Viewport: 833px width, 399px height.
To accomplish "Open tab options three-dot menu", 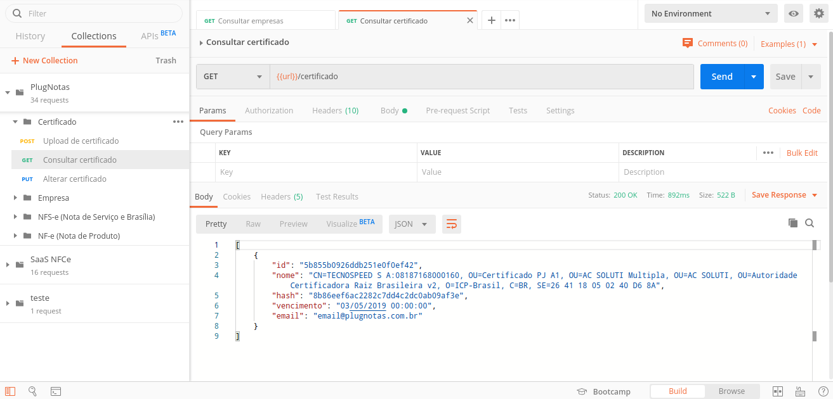I will (x=510, y=20).
